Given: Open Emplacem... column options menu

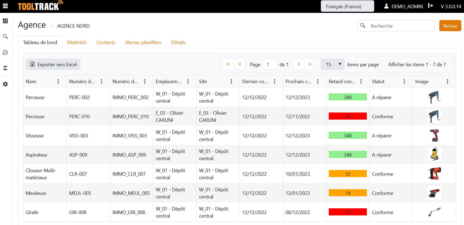Looking at the screenshot, I should click(188, 82).
